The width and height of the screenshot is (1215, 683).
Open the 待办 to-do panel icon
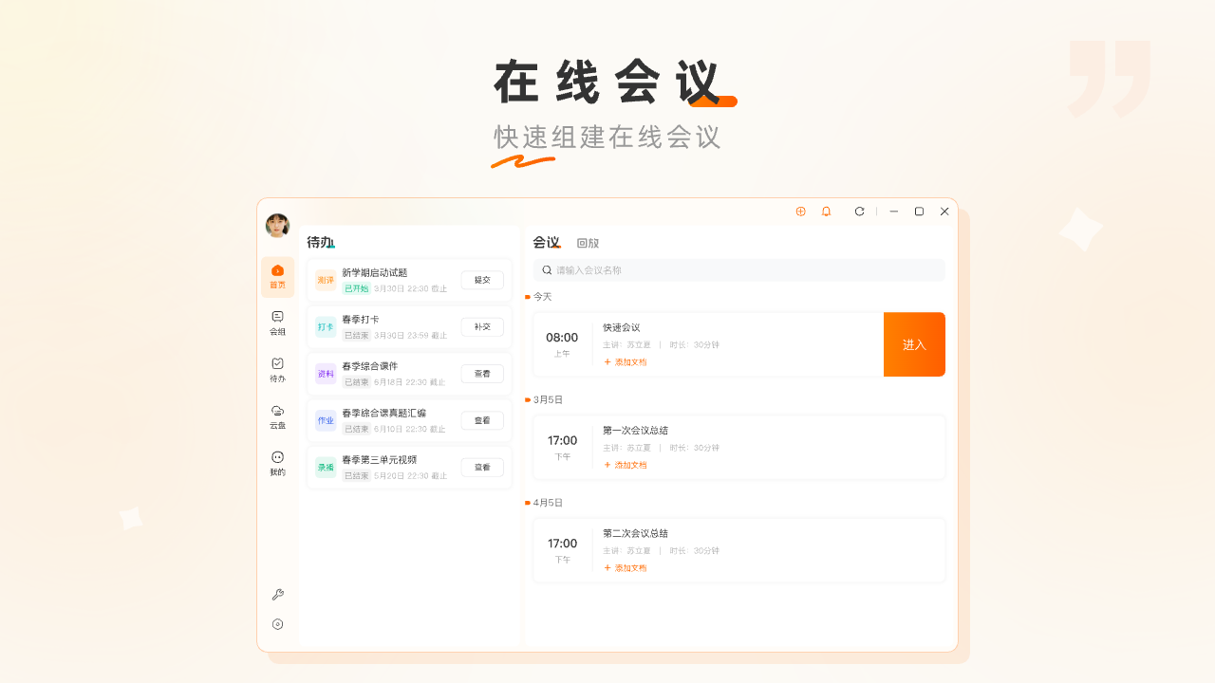[x=277, y=370]
